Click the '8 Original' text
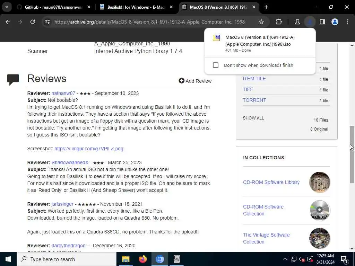The image size is (355, 266). click(x=319, y=129)
